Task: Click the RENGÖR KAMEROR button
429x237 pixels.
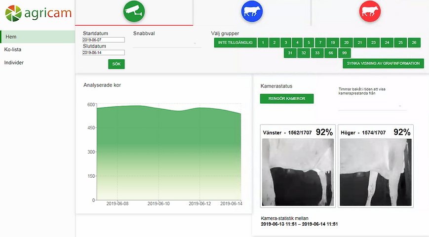Action: pyautogui.click(x=286, y=99)
